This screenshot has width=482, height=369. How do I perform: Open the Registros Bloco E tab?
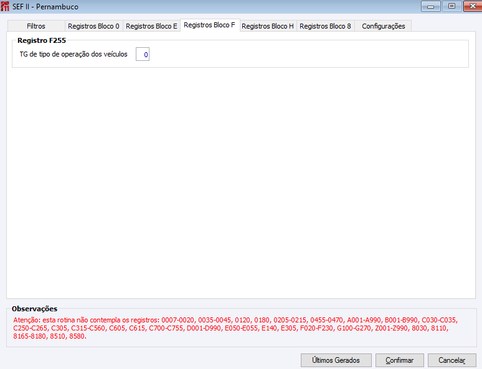coord(151,26)
